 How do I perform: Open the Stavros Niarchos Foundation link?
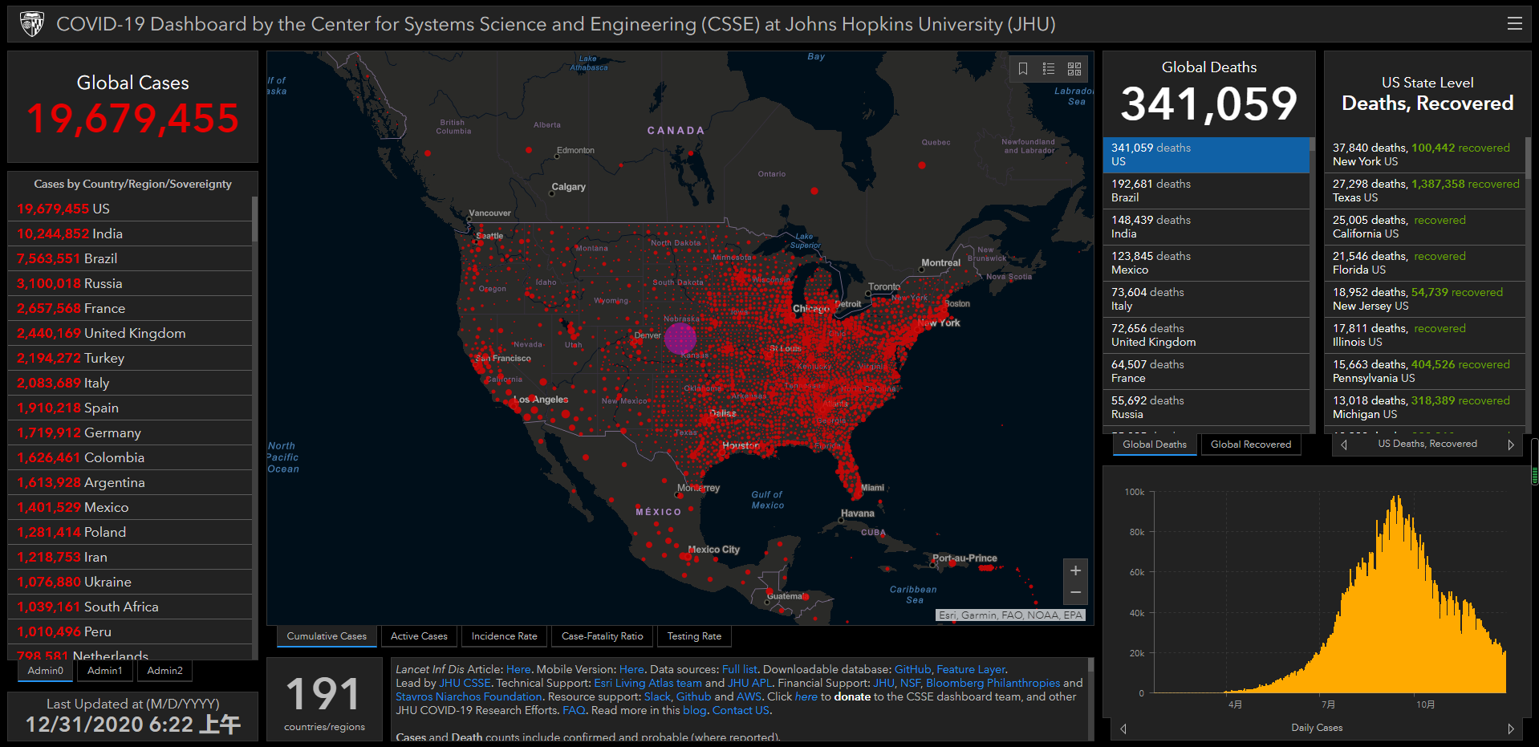point(469,696)
